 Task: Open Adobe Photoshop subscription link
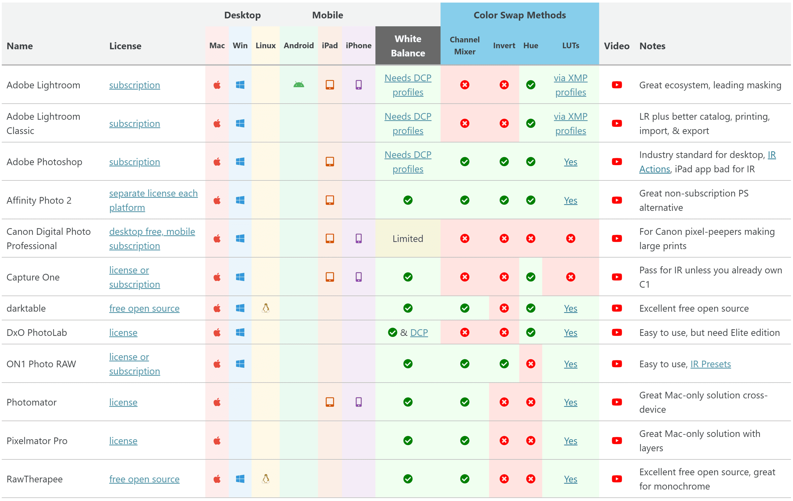pyautogui.click(x=134, y=162)
